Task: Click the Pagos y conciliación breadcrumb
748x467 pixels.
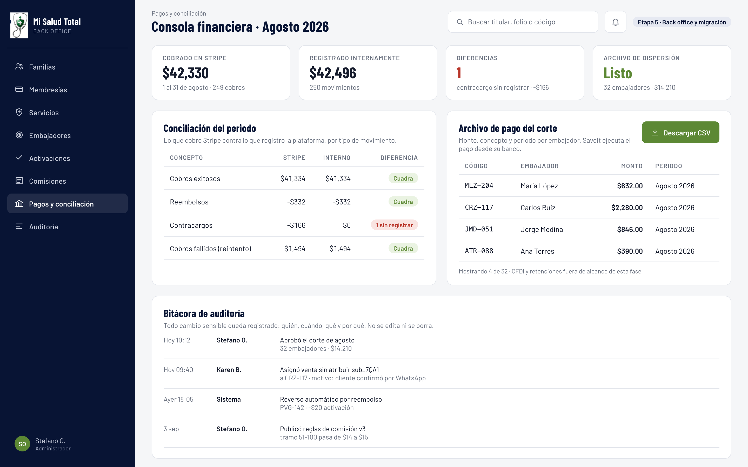Action: click(179, 13)
